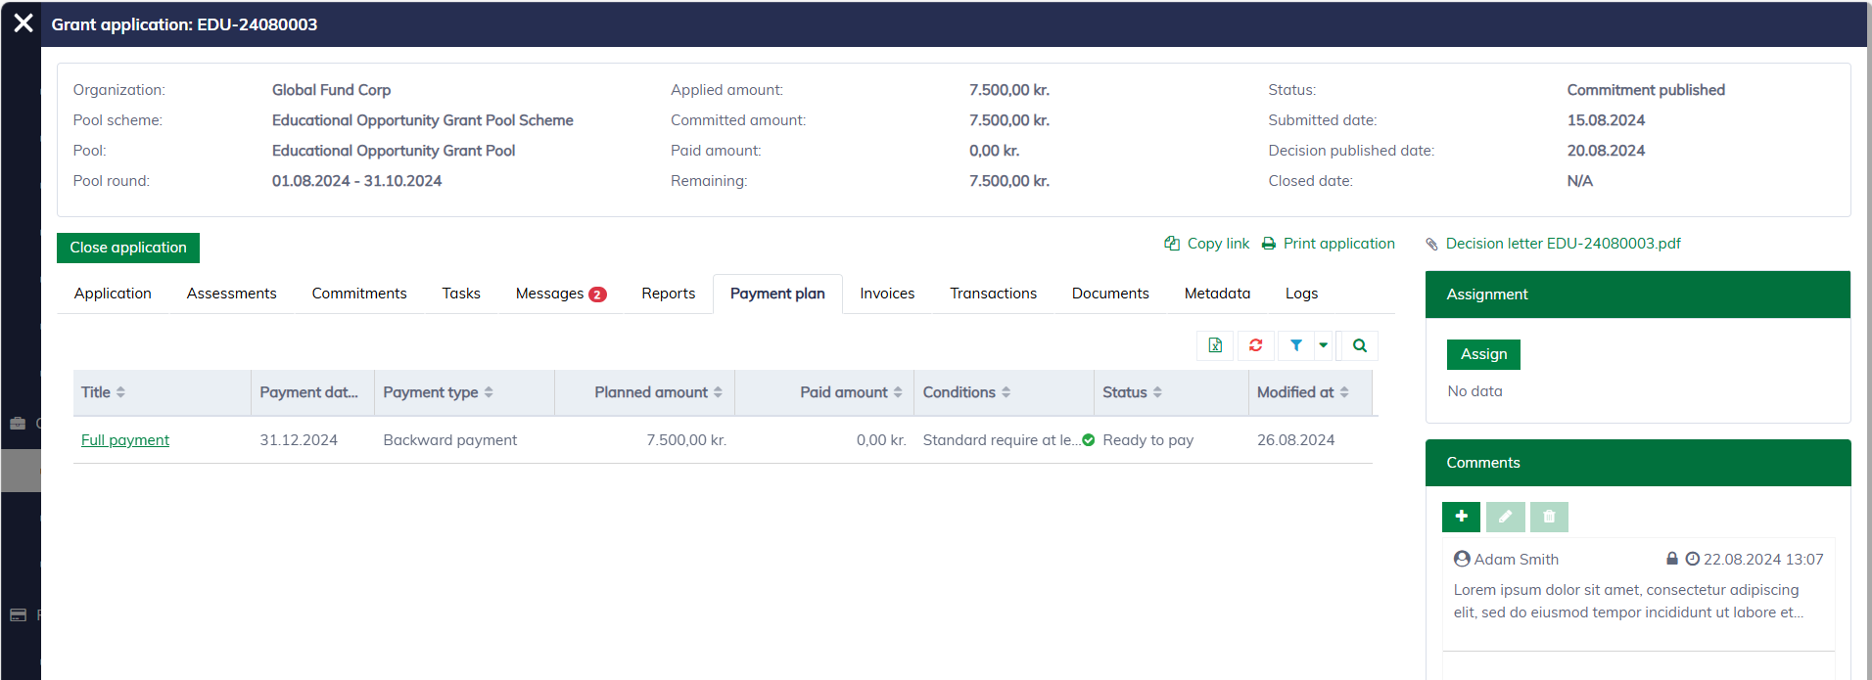This screenshot has height=680, width=1872.
Task: Click the red refresh icon
Action: 1255,345
